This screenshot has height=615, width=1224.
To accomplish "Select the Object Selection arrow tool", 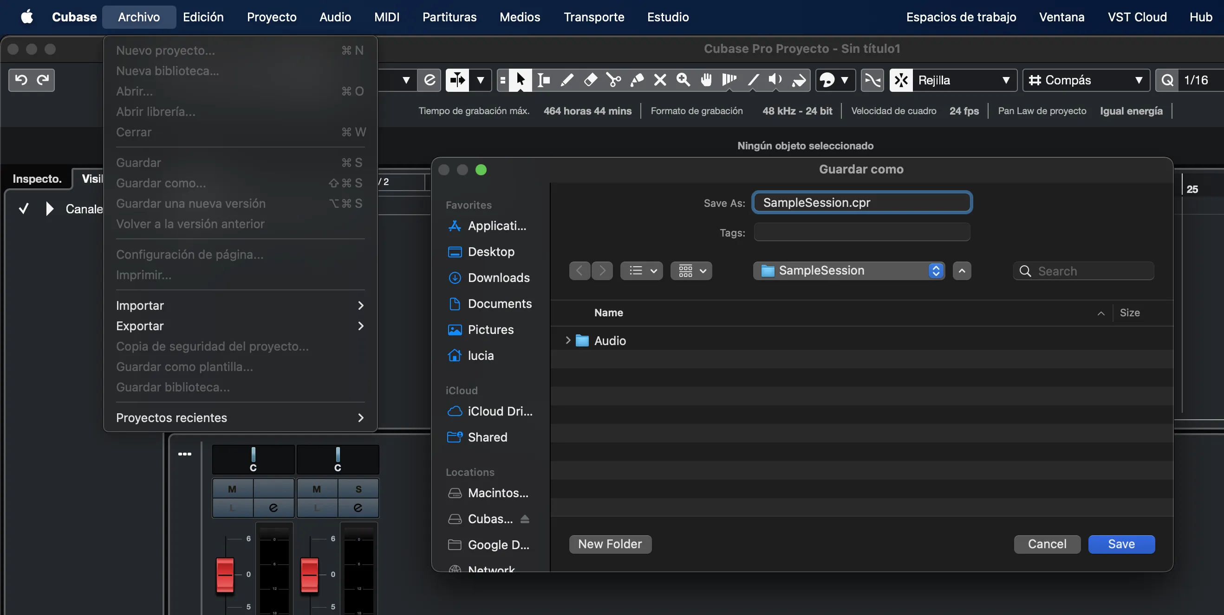I will tap(521, 80).
